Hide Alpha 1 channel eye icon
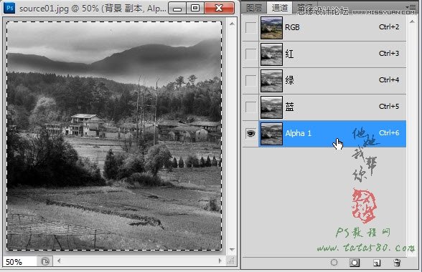Image resolution: width=422 pixels, height=272 pixels. click(251, 133)
